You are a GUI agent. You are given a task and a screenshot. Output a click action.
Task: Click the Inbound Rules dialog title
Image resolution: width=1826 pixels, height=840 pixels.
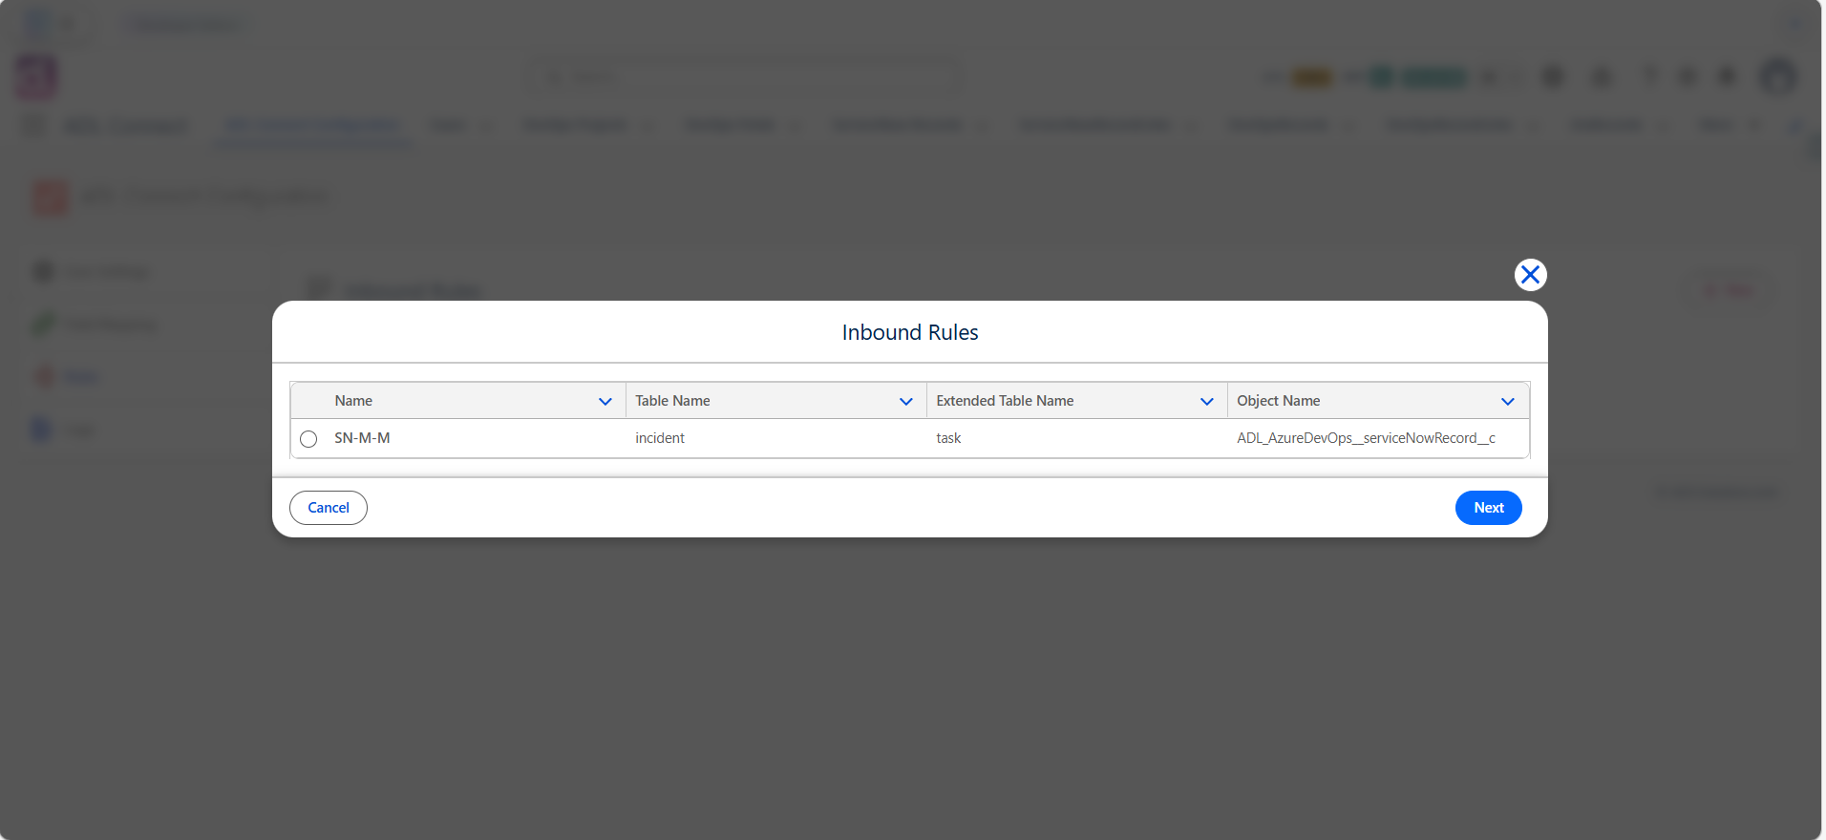click(910, 332)
